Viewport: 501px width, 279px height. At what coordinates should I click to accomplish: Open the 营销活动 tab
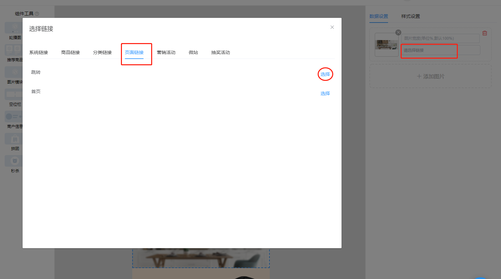[166, 52]
